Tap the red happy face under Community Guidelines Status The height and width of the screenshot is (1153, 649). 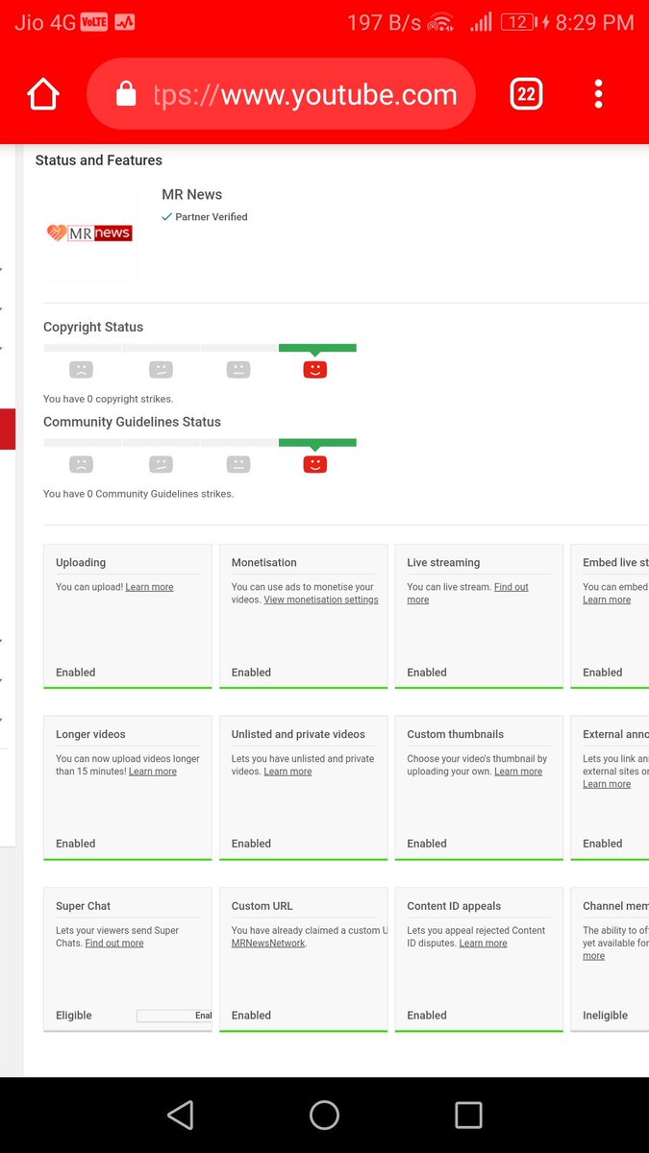tap(315, 465)
